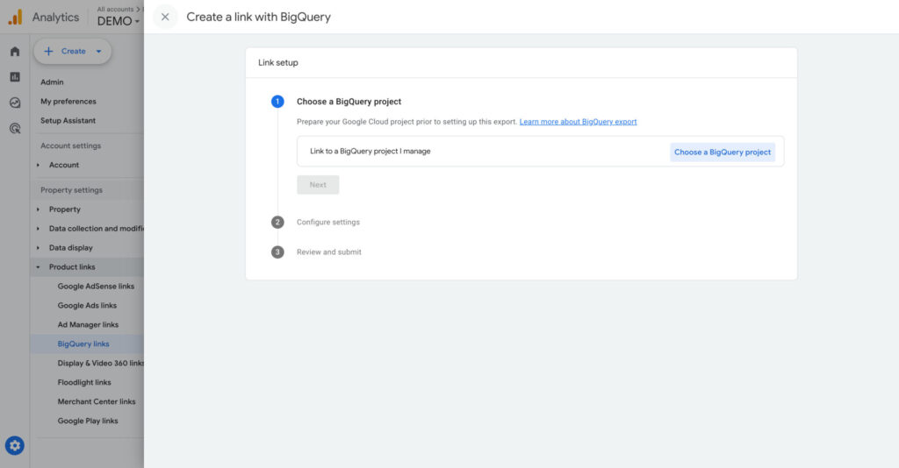Open Google Ads links menu item
Screen dimensions: 899x468
87,306
